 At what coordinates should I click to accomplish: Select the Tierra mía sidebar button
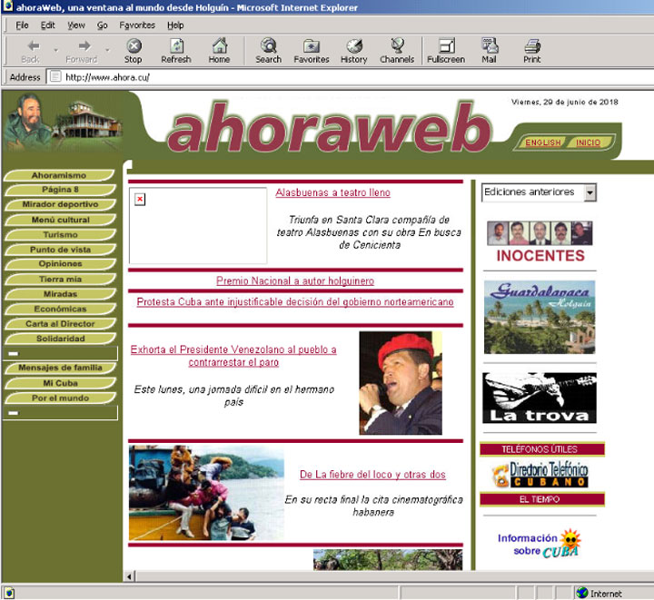tap(60, 280)
